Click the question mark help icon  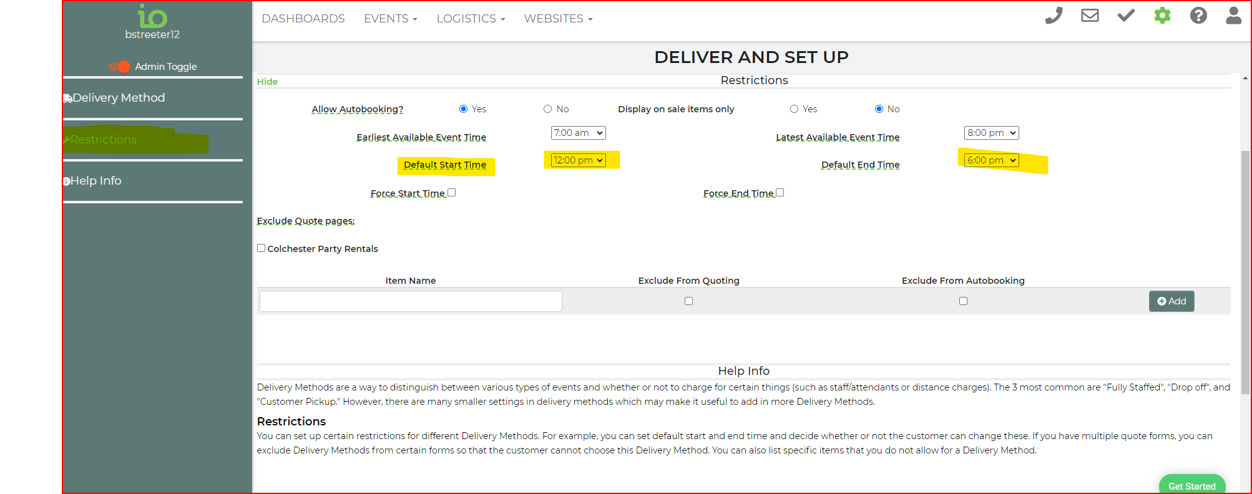[1198, 16]
